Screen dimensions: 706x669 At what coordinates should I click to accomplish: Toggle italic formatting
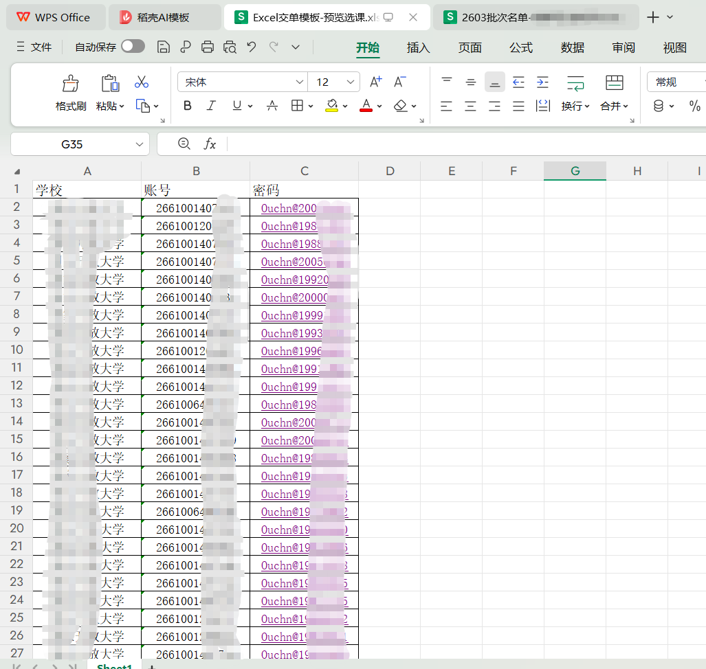pos(211,106)
